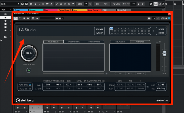Switch to the Spectrogram tab
Screen dimensions: 184x113
pyautogui.click(x=74, y=42)
